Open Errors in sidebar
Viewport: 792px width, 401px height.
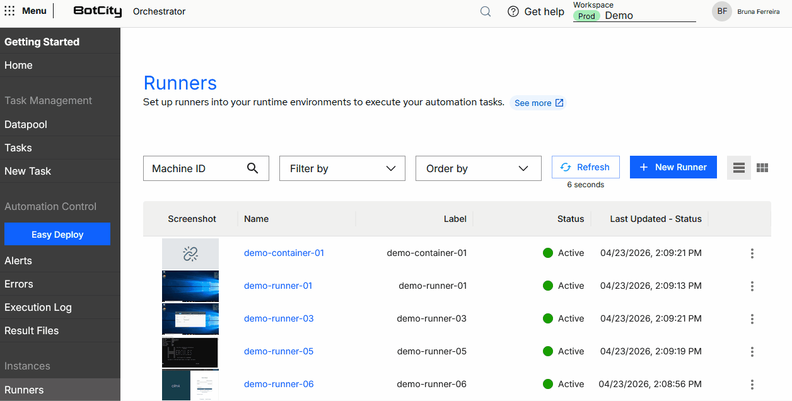click(x=60, y=284)
